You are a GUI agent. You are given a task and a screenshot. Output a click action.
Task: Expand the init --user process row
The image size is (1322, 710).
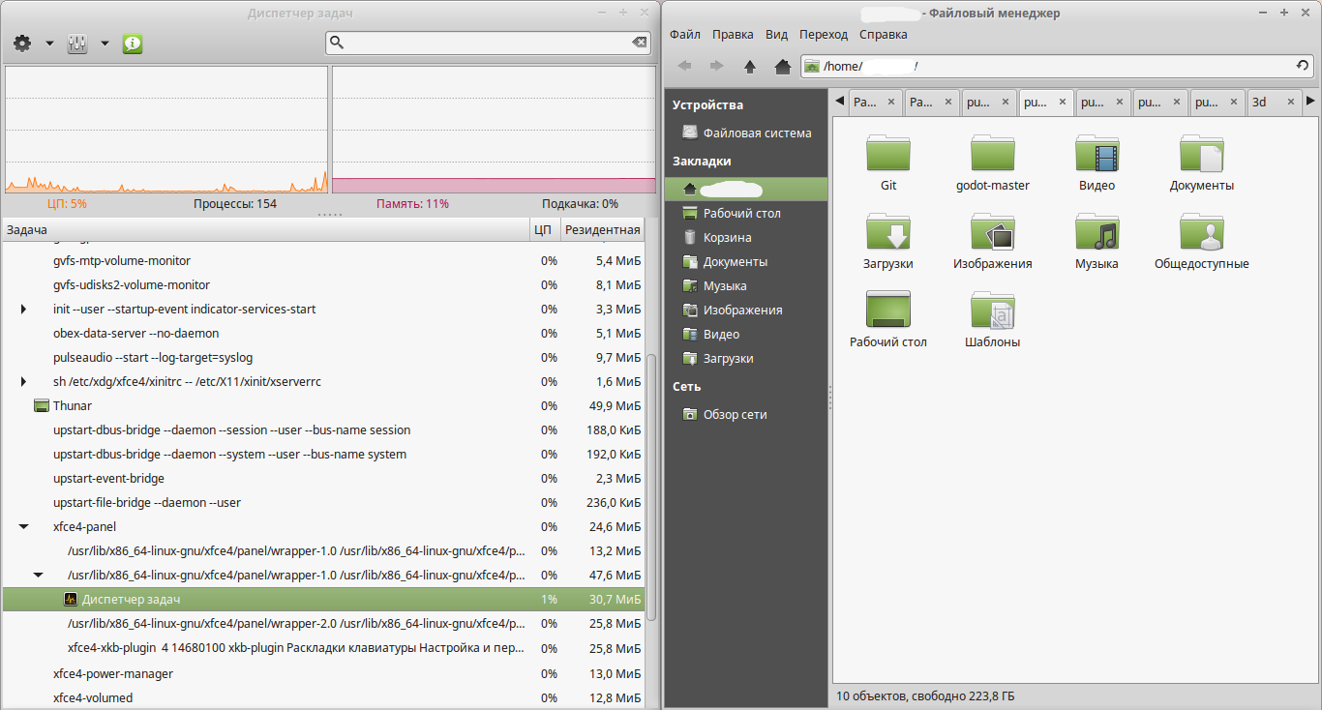click(x=23, y=310)
